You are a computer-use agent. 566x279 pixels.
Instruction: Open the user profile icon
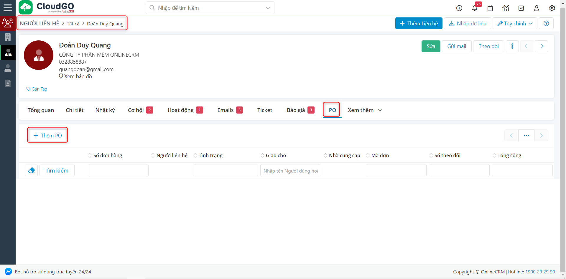tap(537, 8)
